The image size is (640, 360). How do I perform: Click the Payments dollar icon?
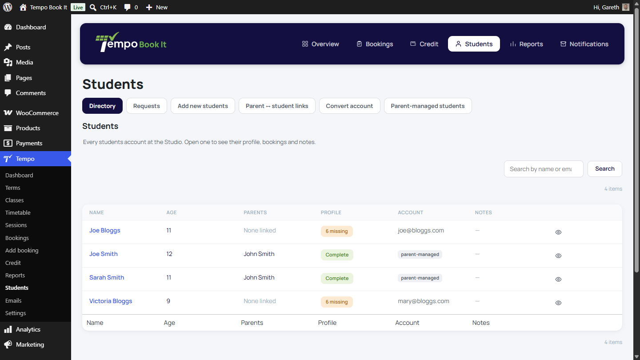(8, 143)
